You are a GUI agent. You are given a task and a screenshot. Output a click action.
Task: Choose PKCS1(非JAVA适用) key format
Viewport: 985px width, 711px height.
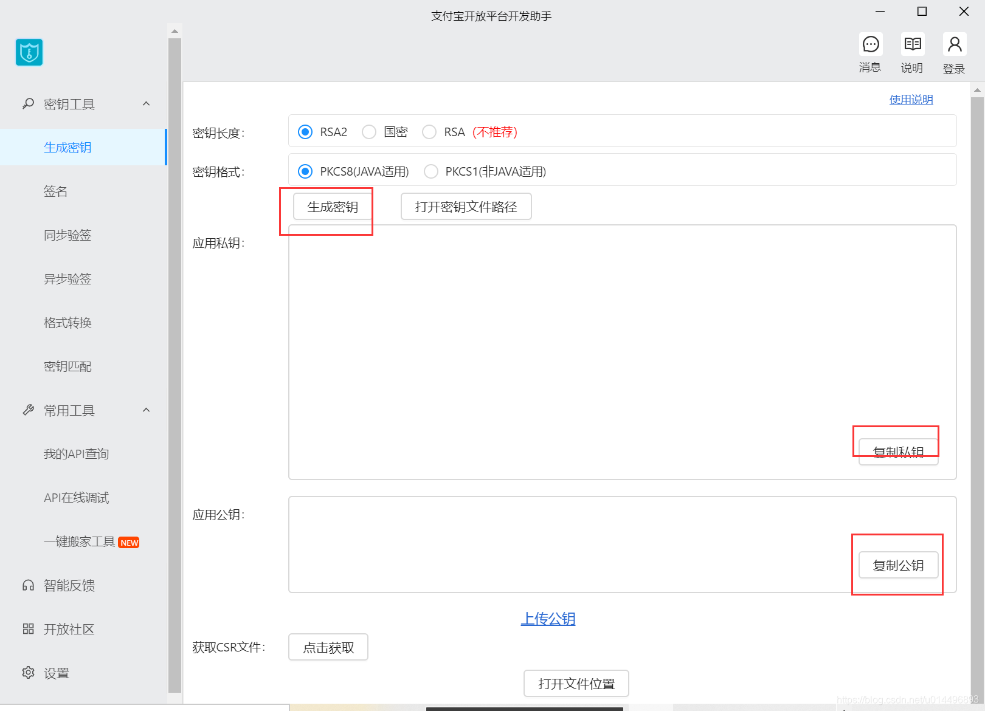point(431,171)
